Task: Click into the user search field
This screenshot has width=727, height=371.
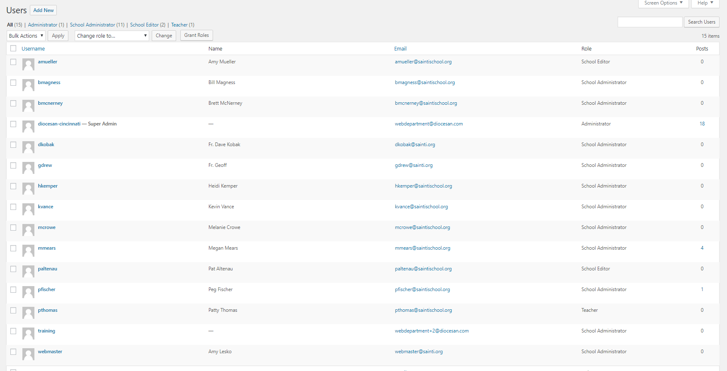Action: pos(649,22)
